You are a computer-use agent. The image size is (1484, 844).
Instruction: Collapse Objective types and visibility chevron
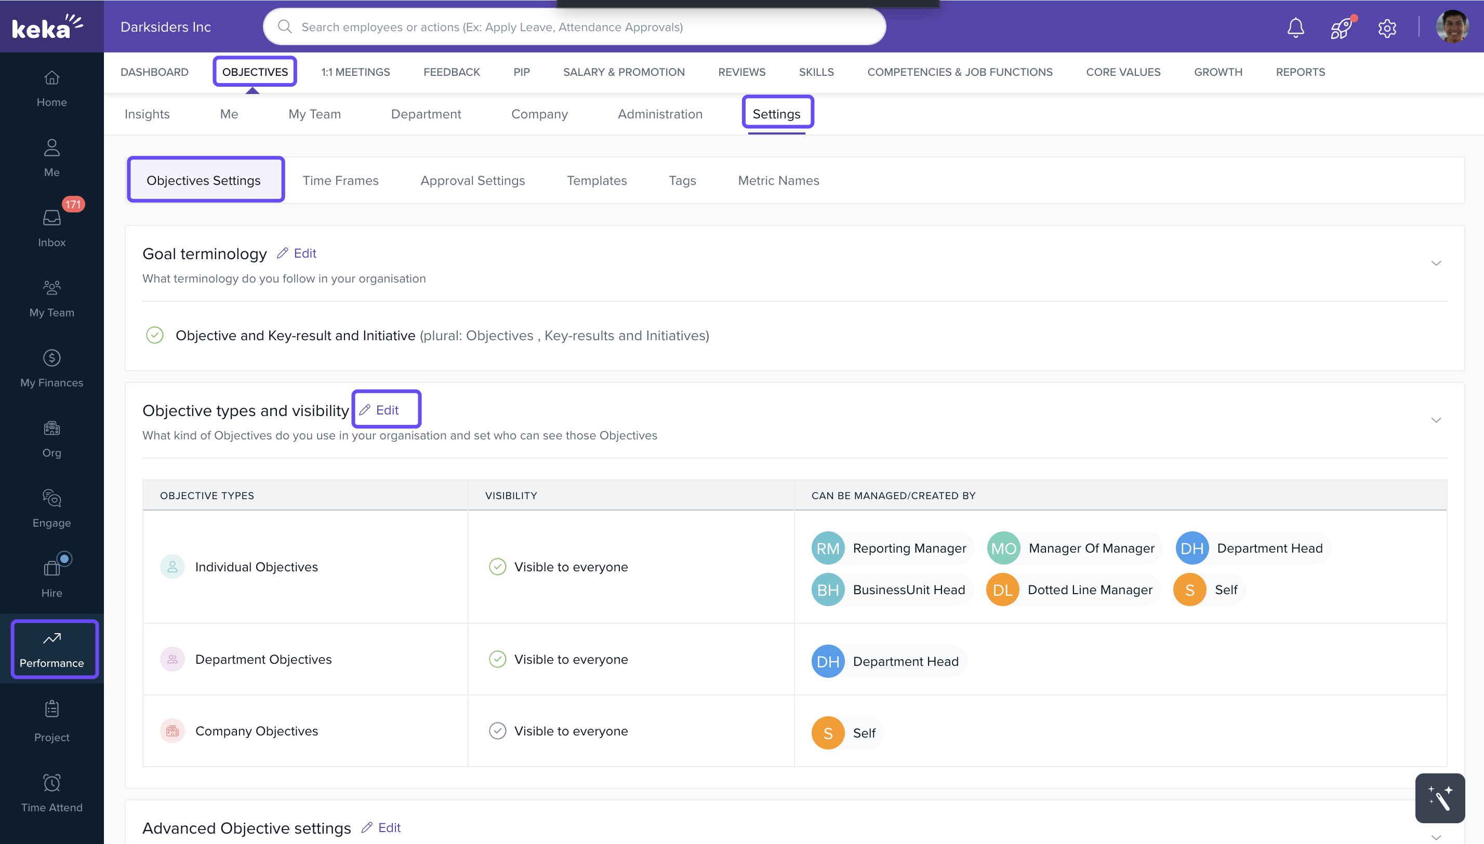[x=1436, y=420]
